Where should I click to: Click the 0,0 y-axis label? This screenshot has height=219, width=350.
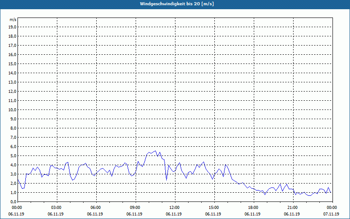click(13, 201)
